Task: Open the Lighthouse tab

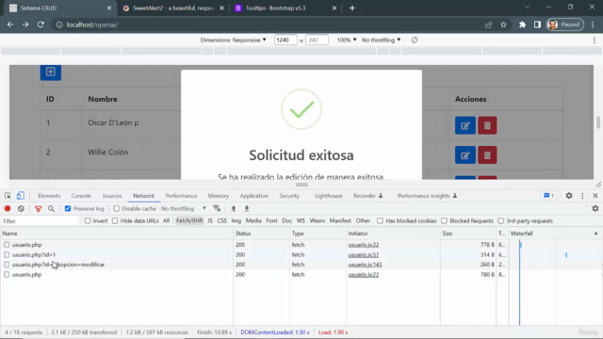Action: coord(329,196)
